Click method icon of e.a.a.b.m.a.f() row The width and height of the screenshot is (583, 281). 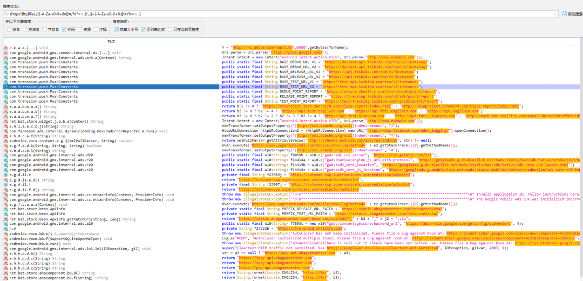click(x=5, y=116)
